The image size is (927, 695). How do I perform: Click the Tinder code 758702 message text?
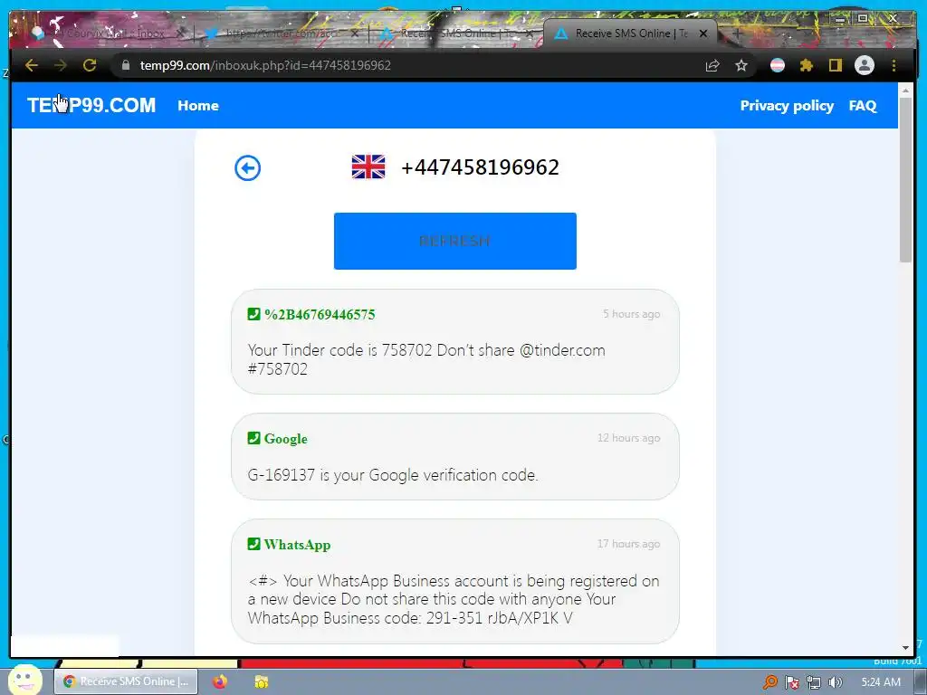426,359
